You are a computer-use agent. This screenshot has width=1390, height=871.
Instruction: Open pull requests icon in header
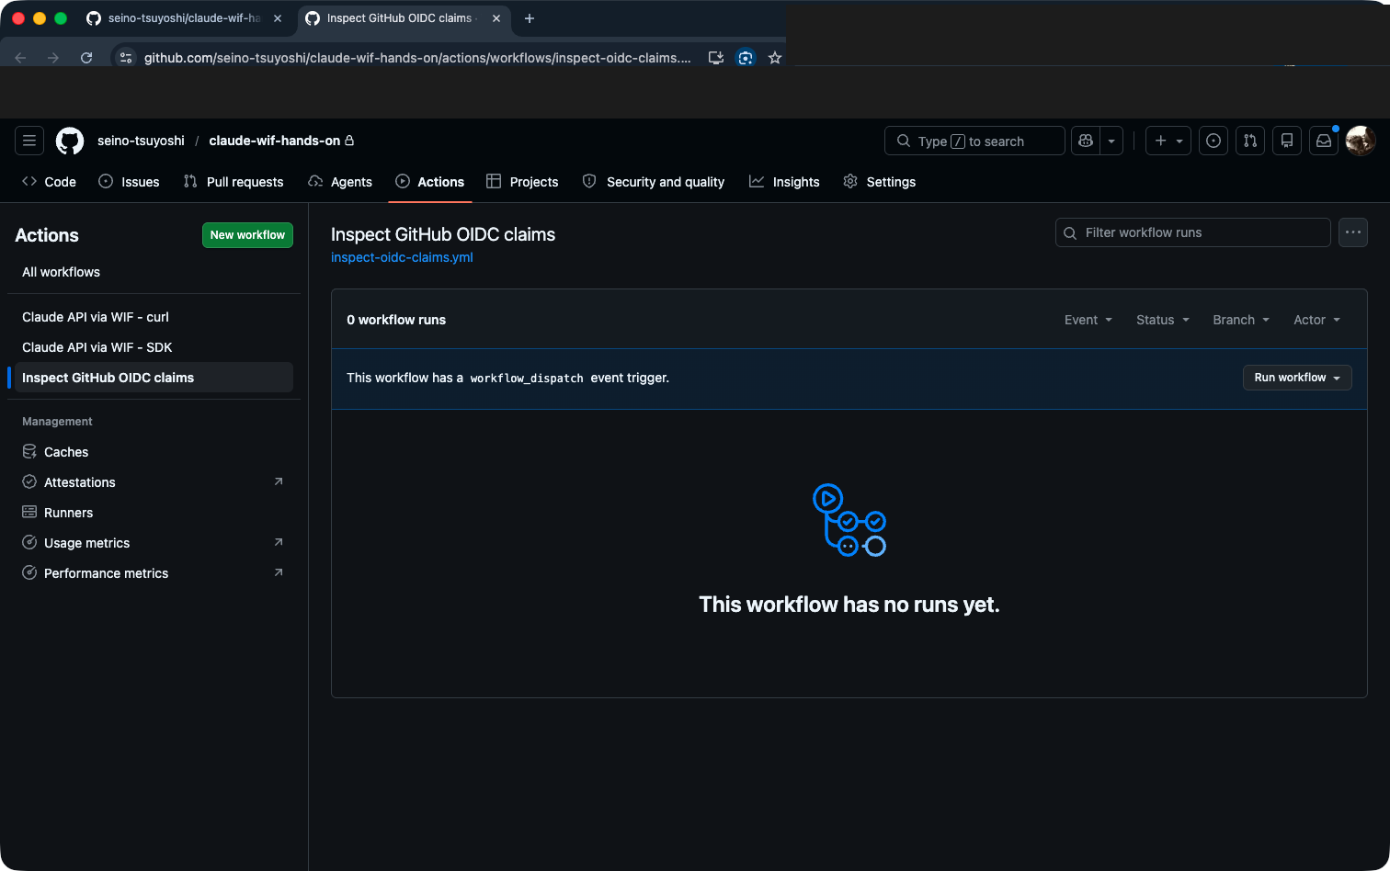(x=1250, y=141)
